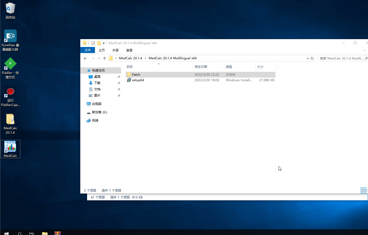Click the folder icon in title bar

[x=85, y=43]
